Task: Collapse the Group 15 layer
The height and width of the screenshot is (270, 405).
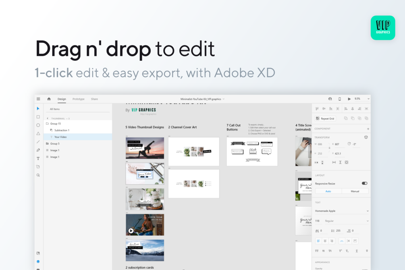Action: click(x=47, y=123)
